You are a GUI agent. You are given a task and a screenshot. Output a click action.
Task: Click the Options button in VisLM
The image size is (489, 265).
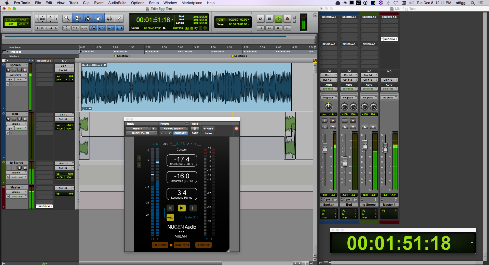pyautogui.click(x=203, y=245)
